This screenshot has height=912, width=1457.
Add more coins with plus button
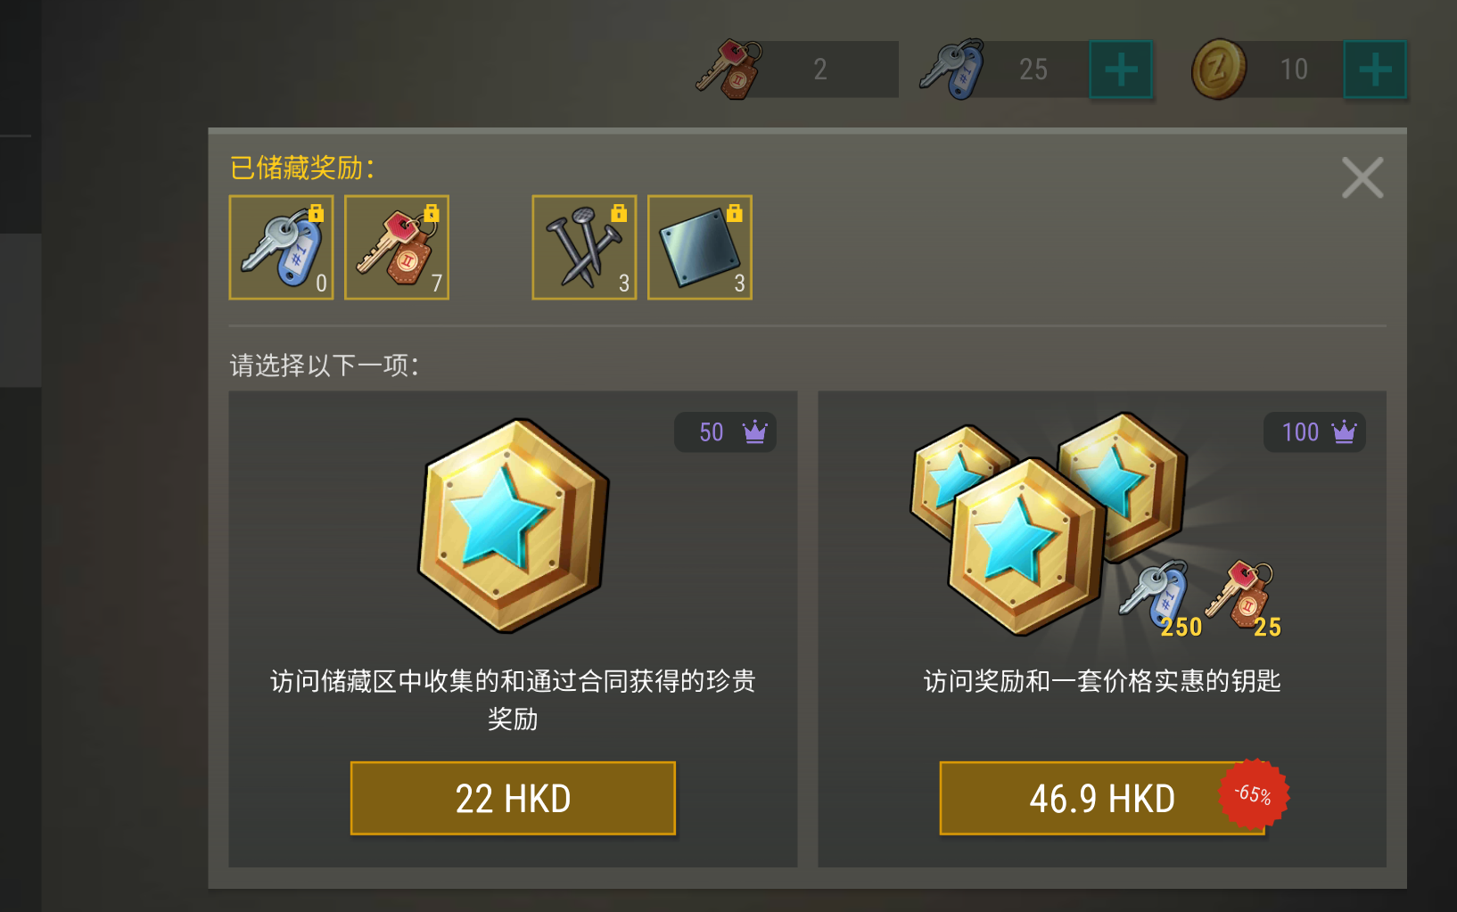coord(1375,70)
